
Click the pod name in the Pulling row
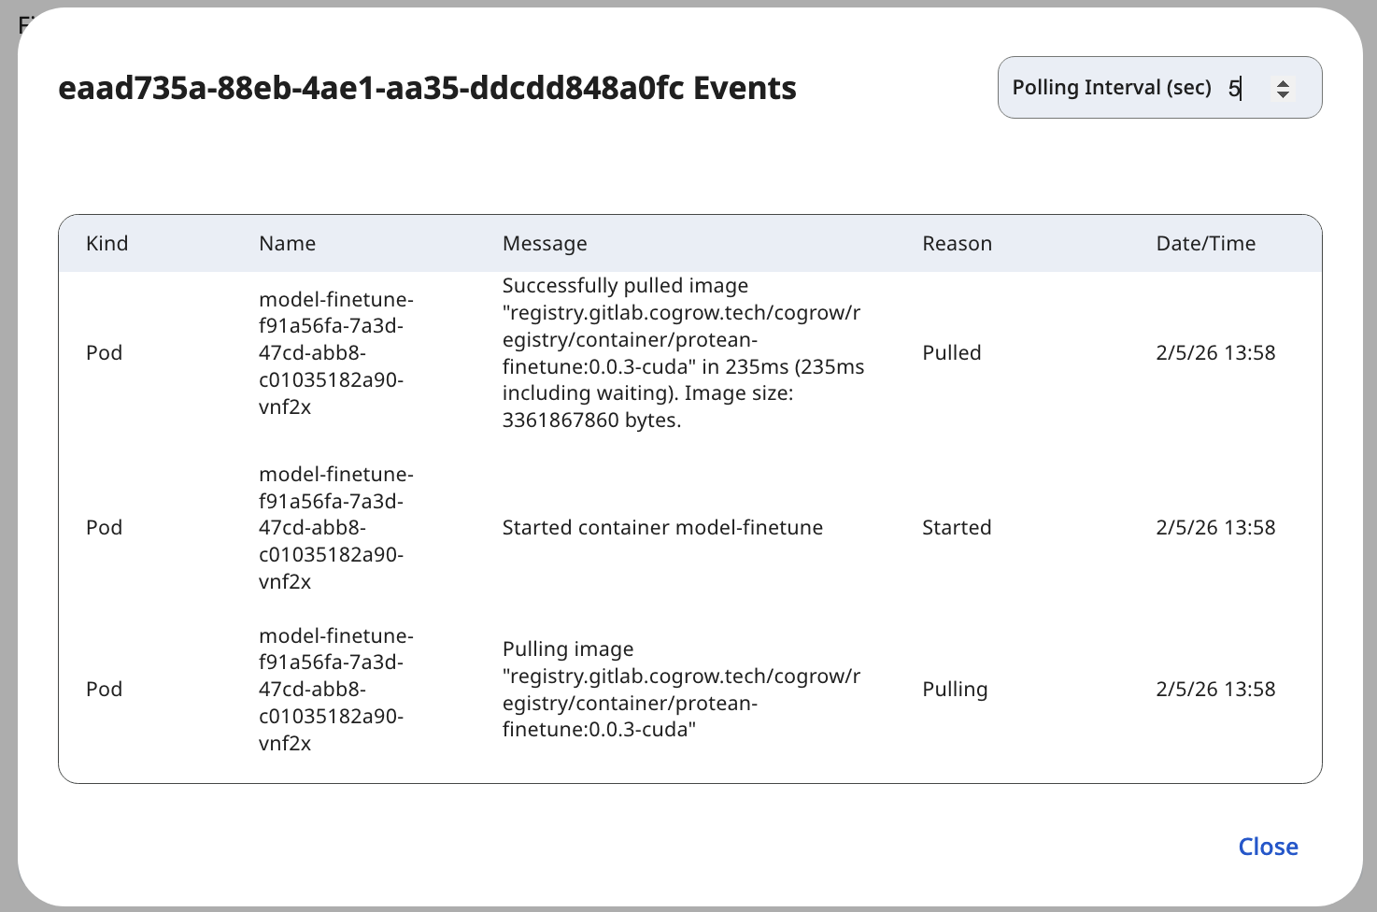[335, 690]
